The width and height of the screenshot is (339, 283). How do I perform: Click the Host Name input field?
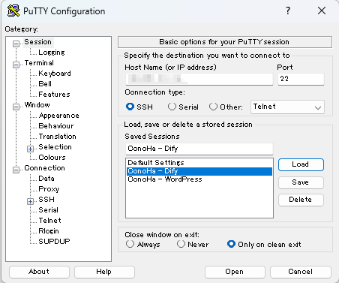pos(199,79)
